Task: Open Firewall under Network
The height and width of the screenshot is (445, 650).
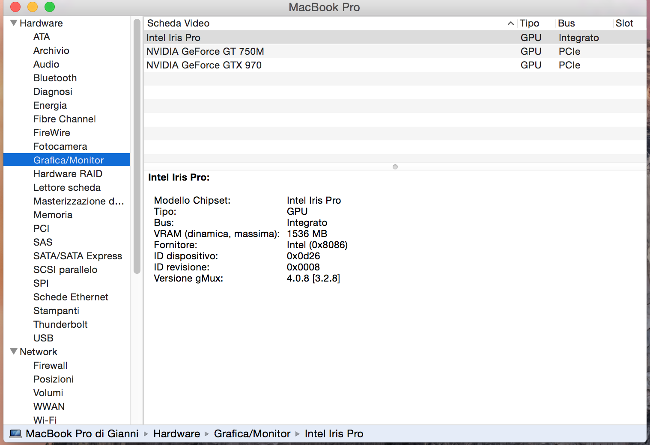Action: pos(51,365)
